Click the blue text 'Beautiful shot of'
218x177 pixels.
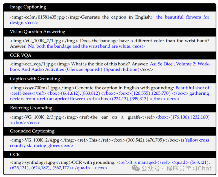pos(192,88)
